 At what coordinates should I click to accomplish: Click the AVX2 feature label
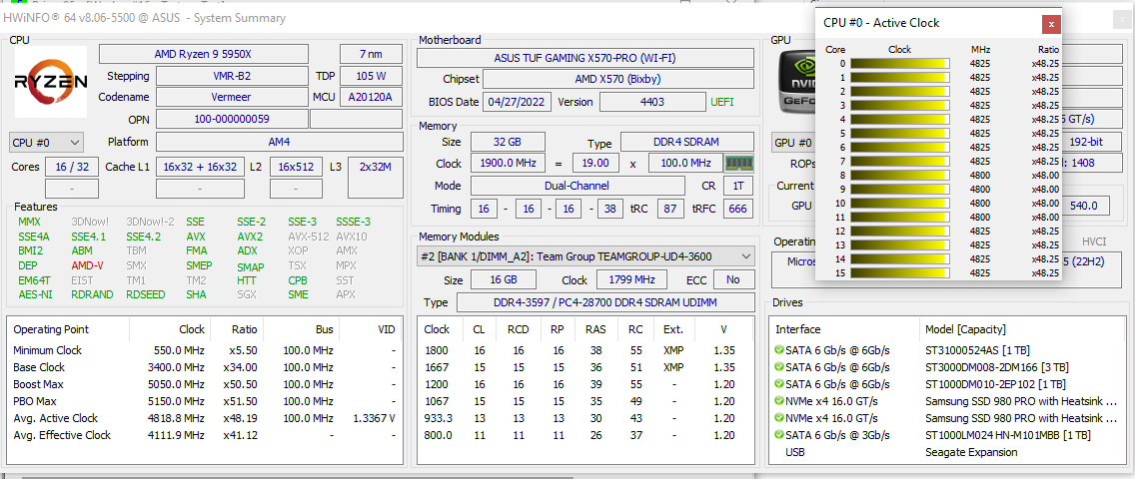pos(250,237)
